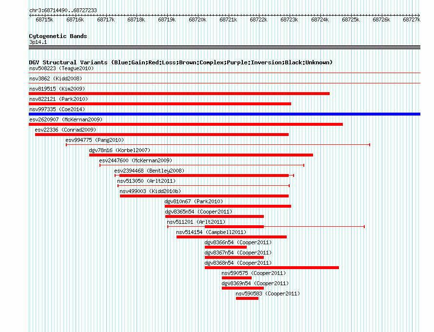Click the nsv499003 red bar
Image resolution: width=434 pixels, height=332 pixels.
204,196
